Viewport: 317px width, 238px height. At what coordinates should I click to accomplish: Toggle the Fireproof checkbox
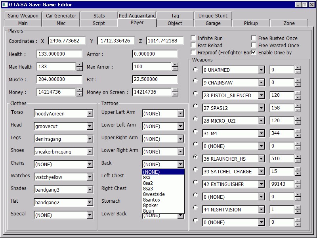point(193,52)
